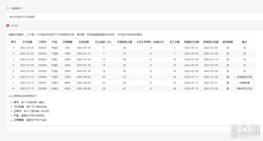The image size is (263, 141).
Task: Click order quantity 4500
Action: [x=68, y=88]
